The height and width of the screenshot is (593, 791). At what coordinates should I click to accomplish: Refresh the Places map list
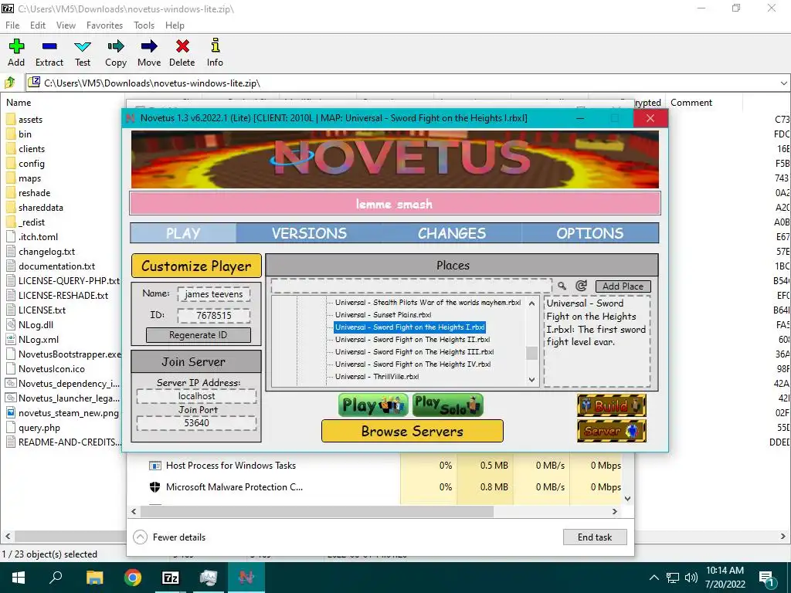(581, 286)
